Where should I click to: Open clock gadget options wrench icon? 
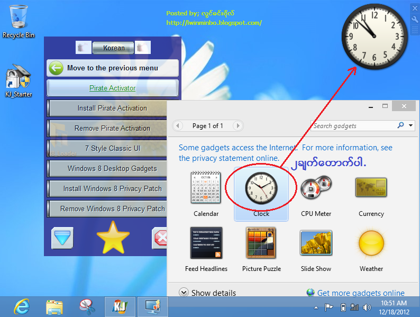pyautogui.click(x=415, y=19)
